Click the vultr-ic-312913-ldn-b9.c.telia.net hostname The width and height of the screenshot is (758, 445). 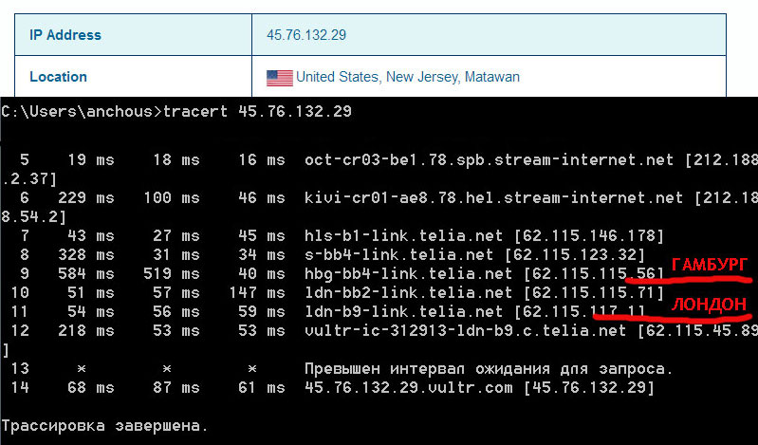(x=466, y=330)
